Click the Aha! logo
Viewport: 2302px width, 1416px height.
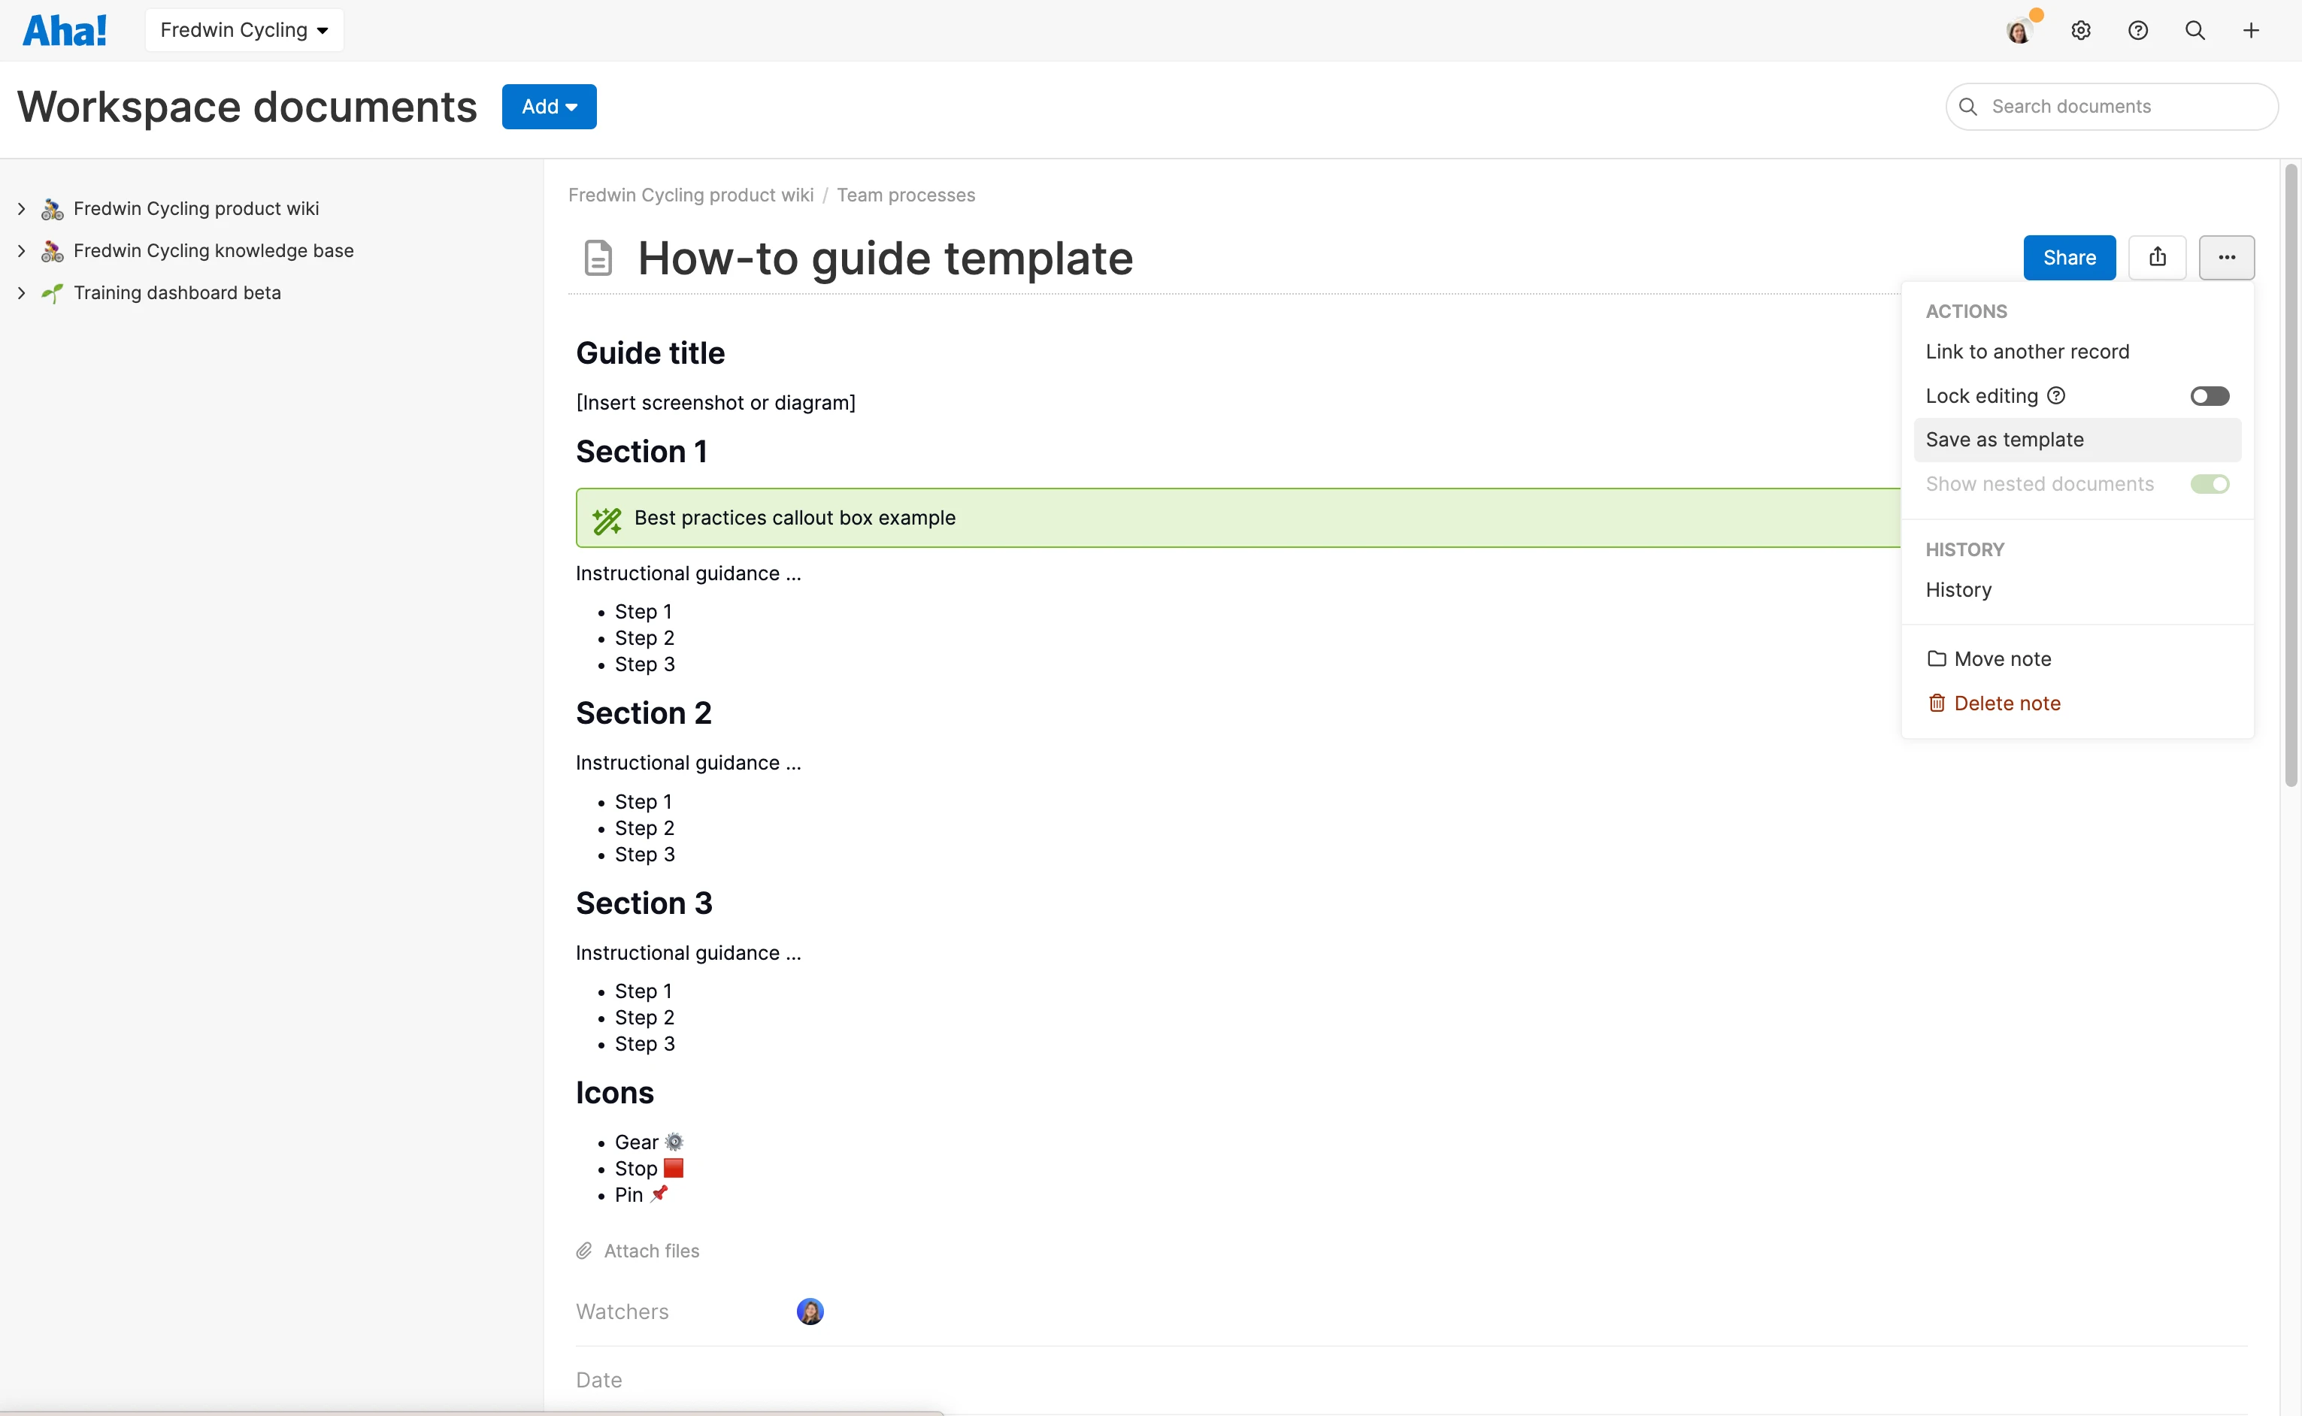point(65,29)
